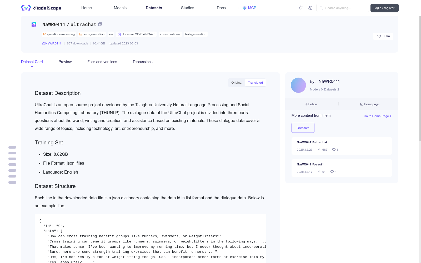
Task: Click the License:CC-BY-NC-4.0 badge icon
Action: click(120, 34)
